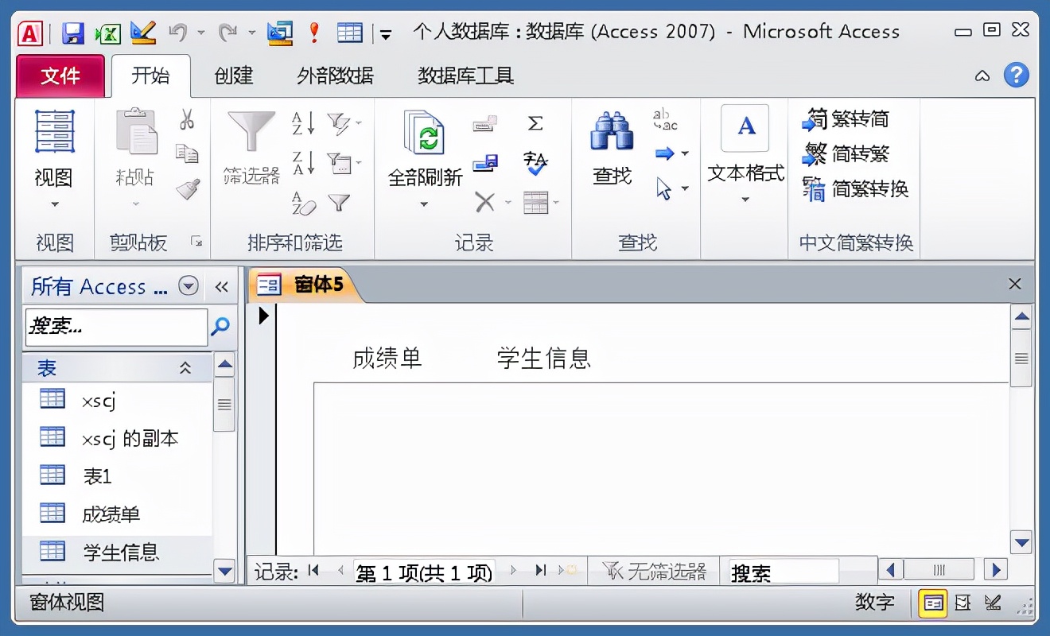Open 文本格式 via its letter A icon
Image resolution: width=1050 pixels, height=636 pixels.
(744, 129)
